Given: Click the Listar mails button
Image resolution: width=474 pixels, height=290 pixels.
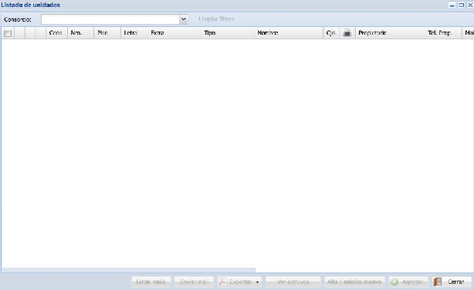Looking at the screenshot, I should 151,282.
